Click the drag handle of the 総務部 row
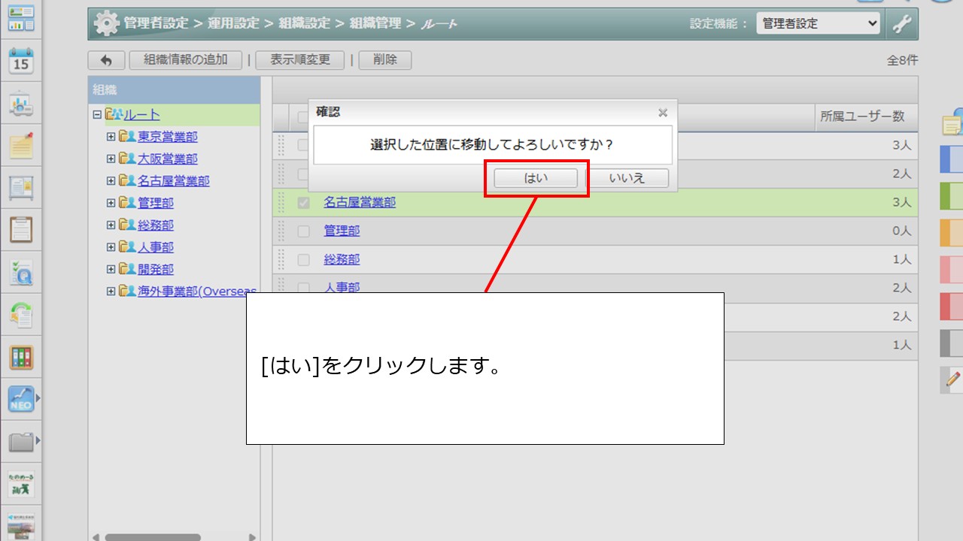963x541 pixels. [281, 260]
